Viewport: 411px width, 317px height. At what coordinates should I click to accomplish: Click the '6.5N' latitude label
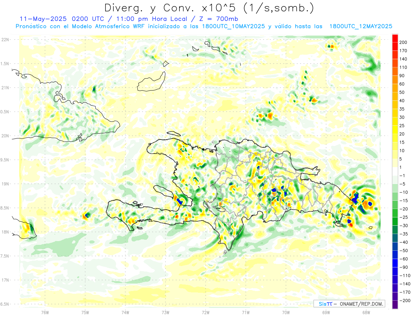pyautogui.click(x=4, y=304)
